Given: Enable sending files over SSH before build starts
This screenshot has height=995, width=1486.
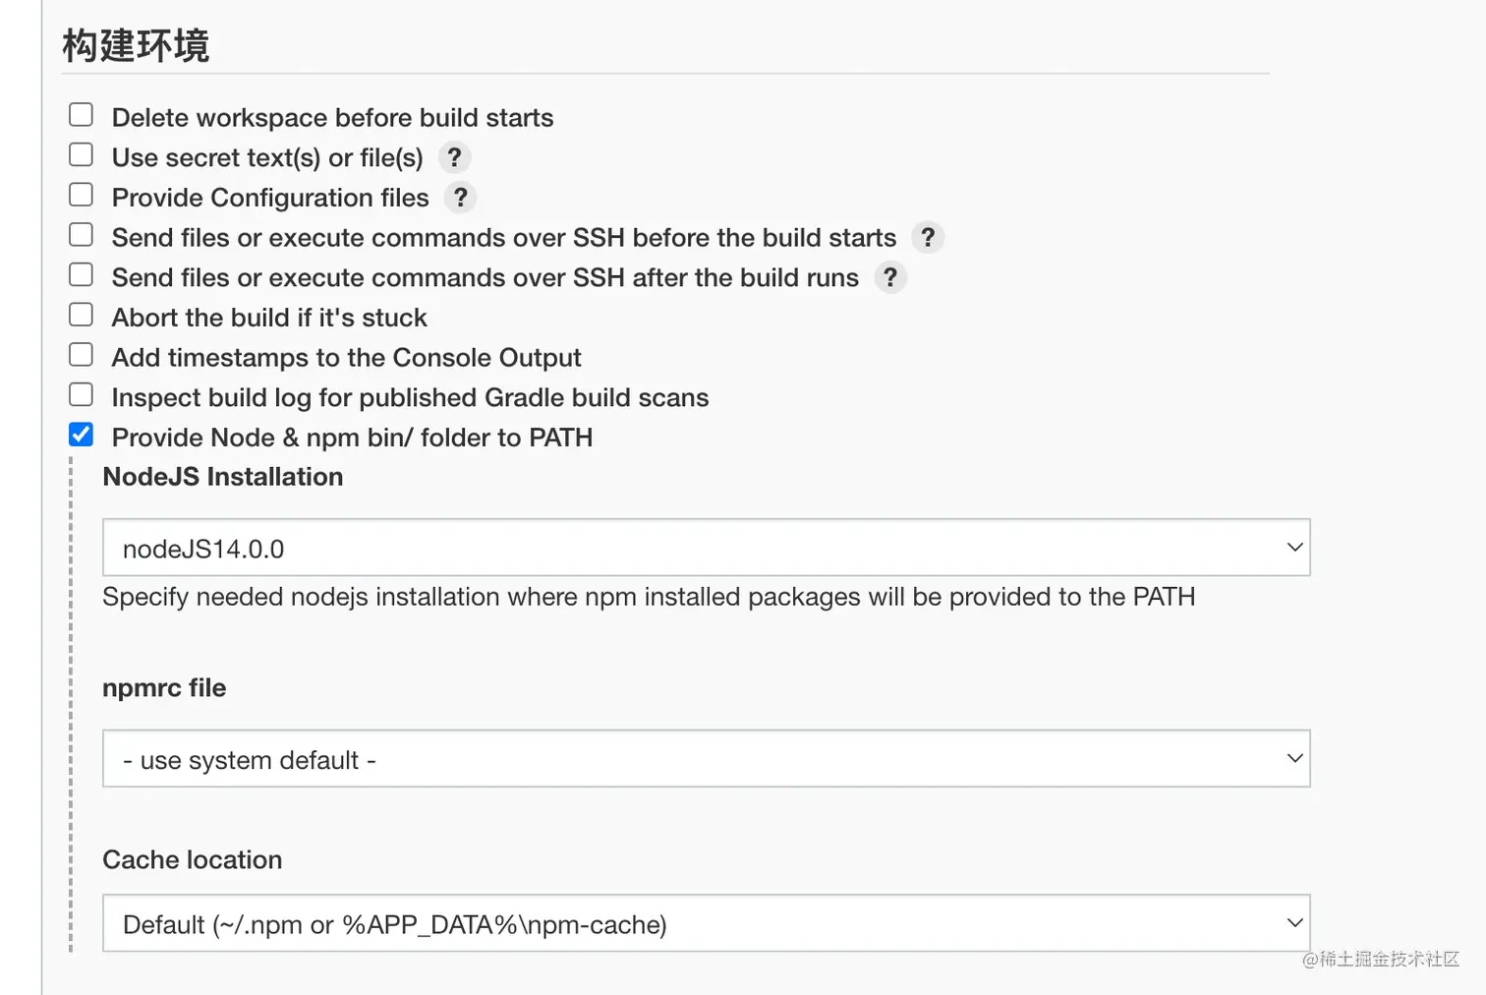Looking at the screenshot, I should click(82, 235).
